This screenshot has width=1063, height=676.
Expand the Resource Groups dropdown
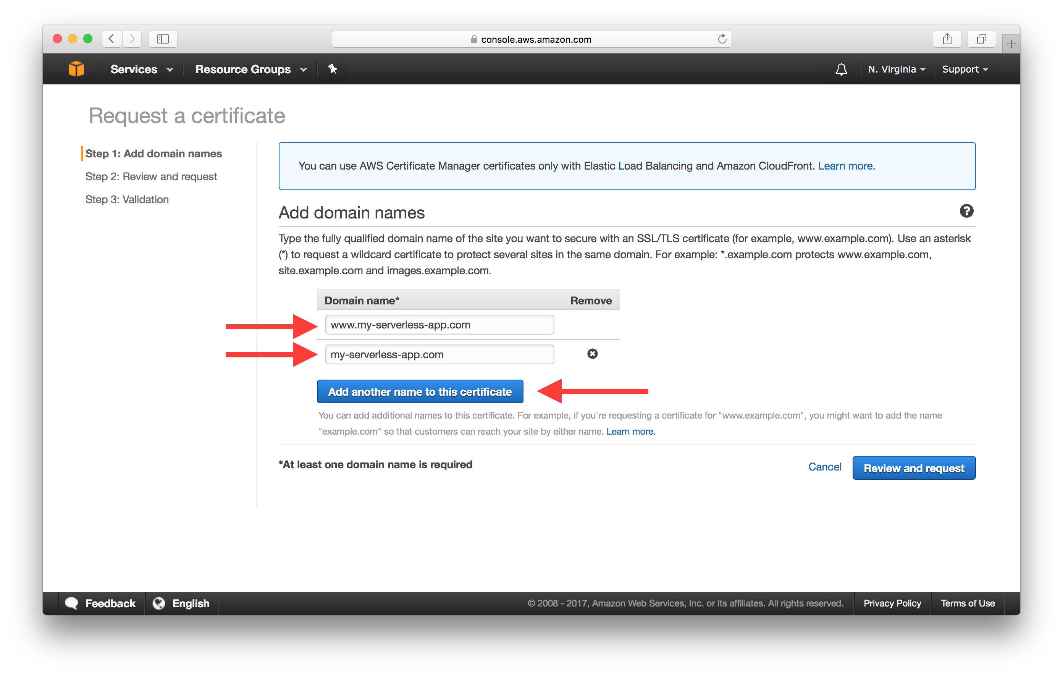[251, 70]
